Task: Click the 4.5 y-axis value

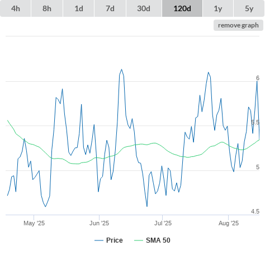Action: click(255, 211)
